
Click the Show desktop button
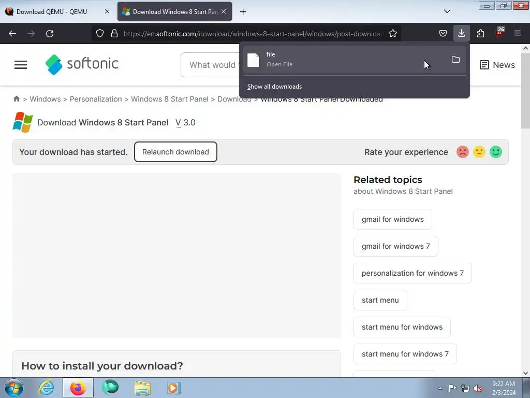[526, 388]
